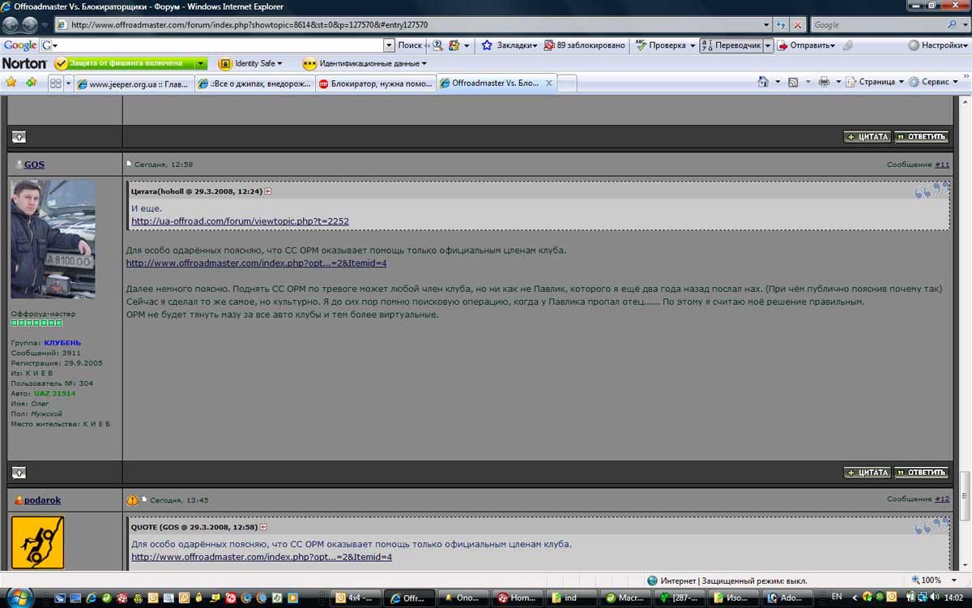Open the Favorites Center star icon

point(11,82)
